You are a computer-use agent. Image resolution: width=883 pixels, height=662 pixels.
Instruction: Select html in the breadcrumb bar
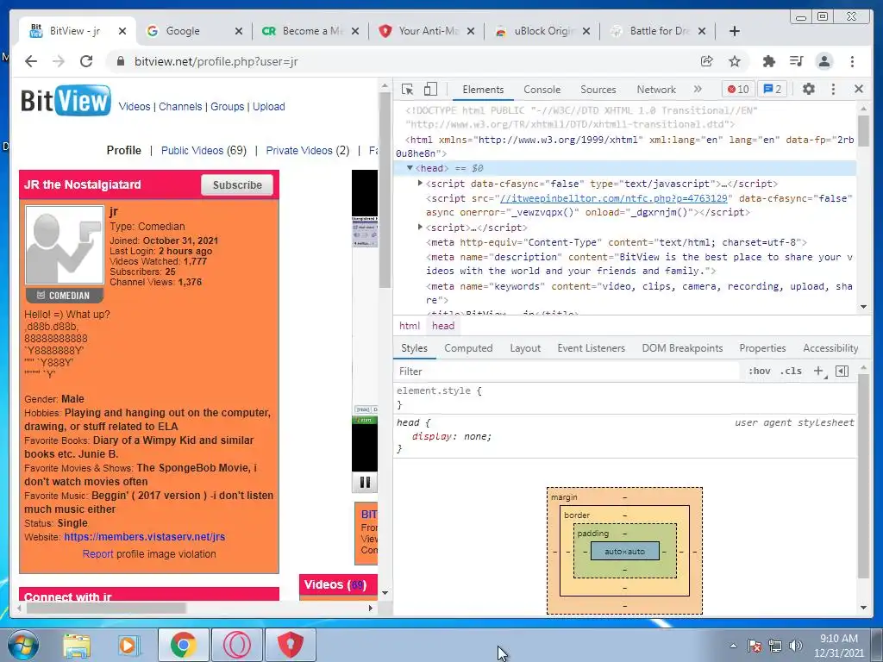410,326
